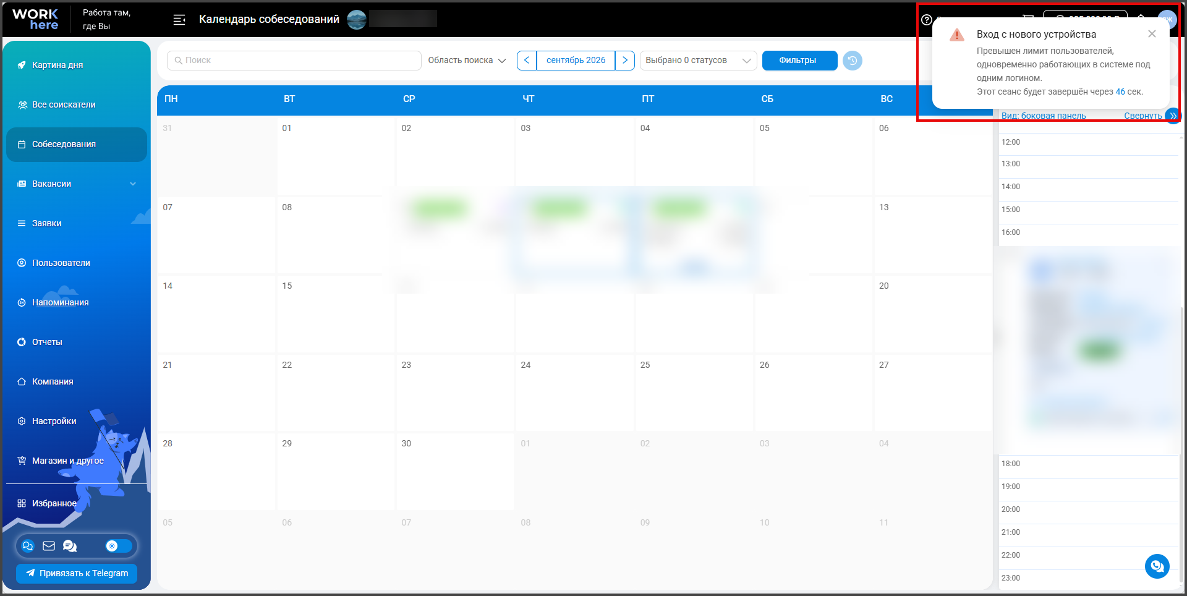Click the WORK here logo
The height and width of the screenshot is (596, 1187).
coord(35,20)
